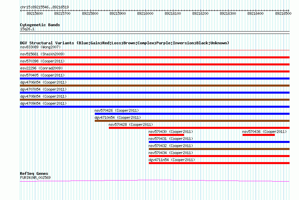Click the nsv833089 (Wong2007) variant label
This screenshot has width=299, height=200.
click(x=40, y=47)
